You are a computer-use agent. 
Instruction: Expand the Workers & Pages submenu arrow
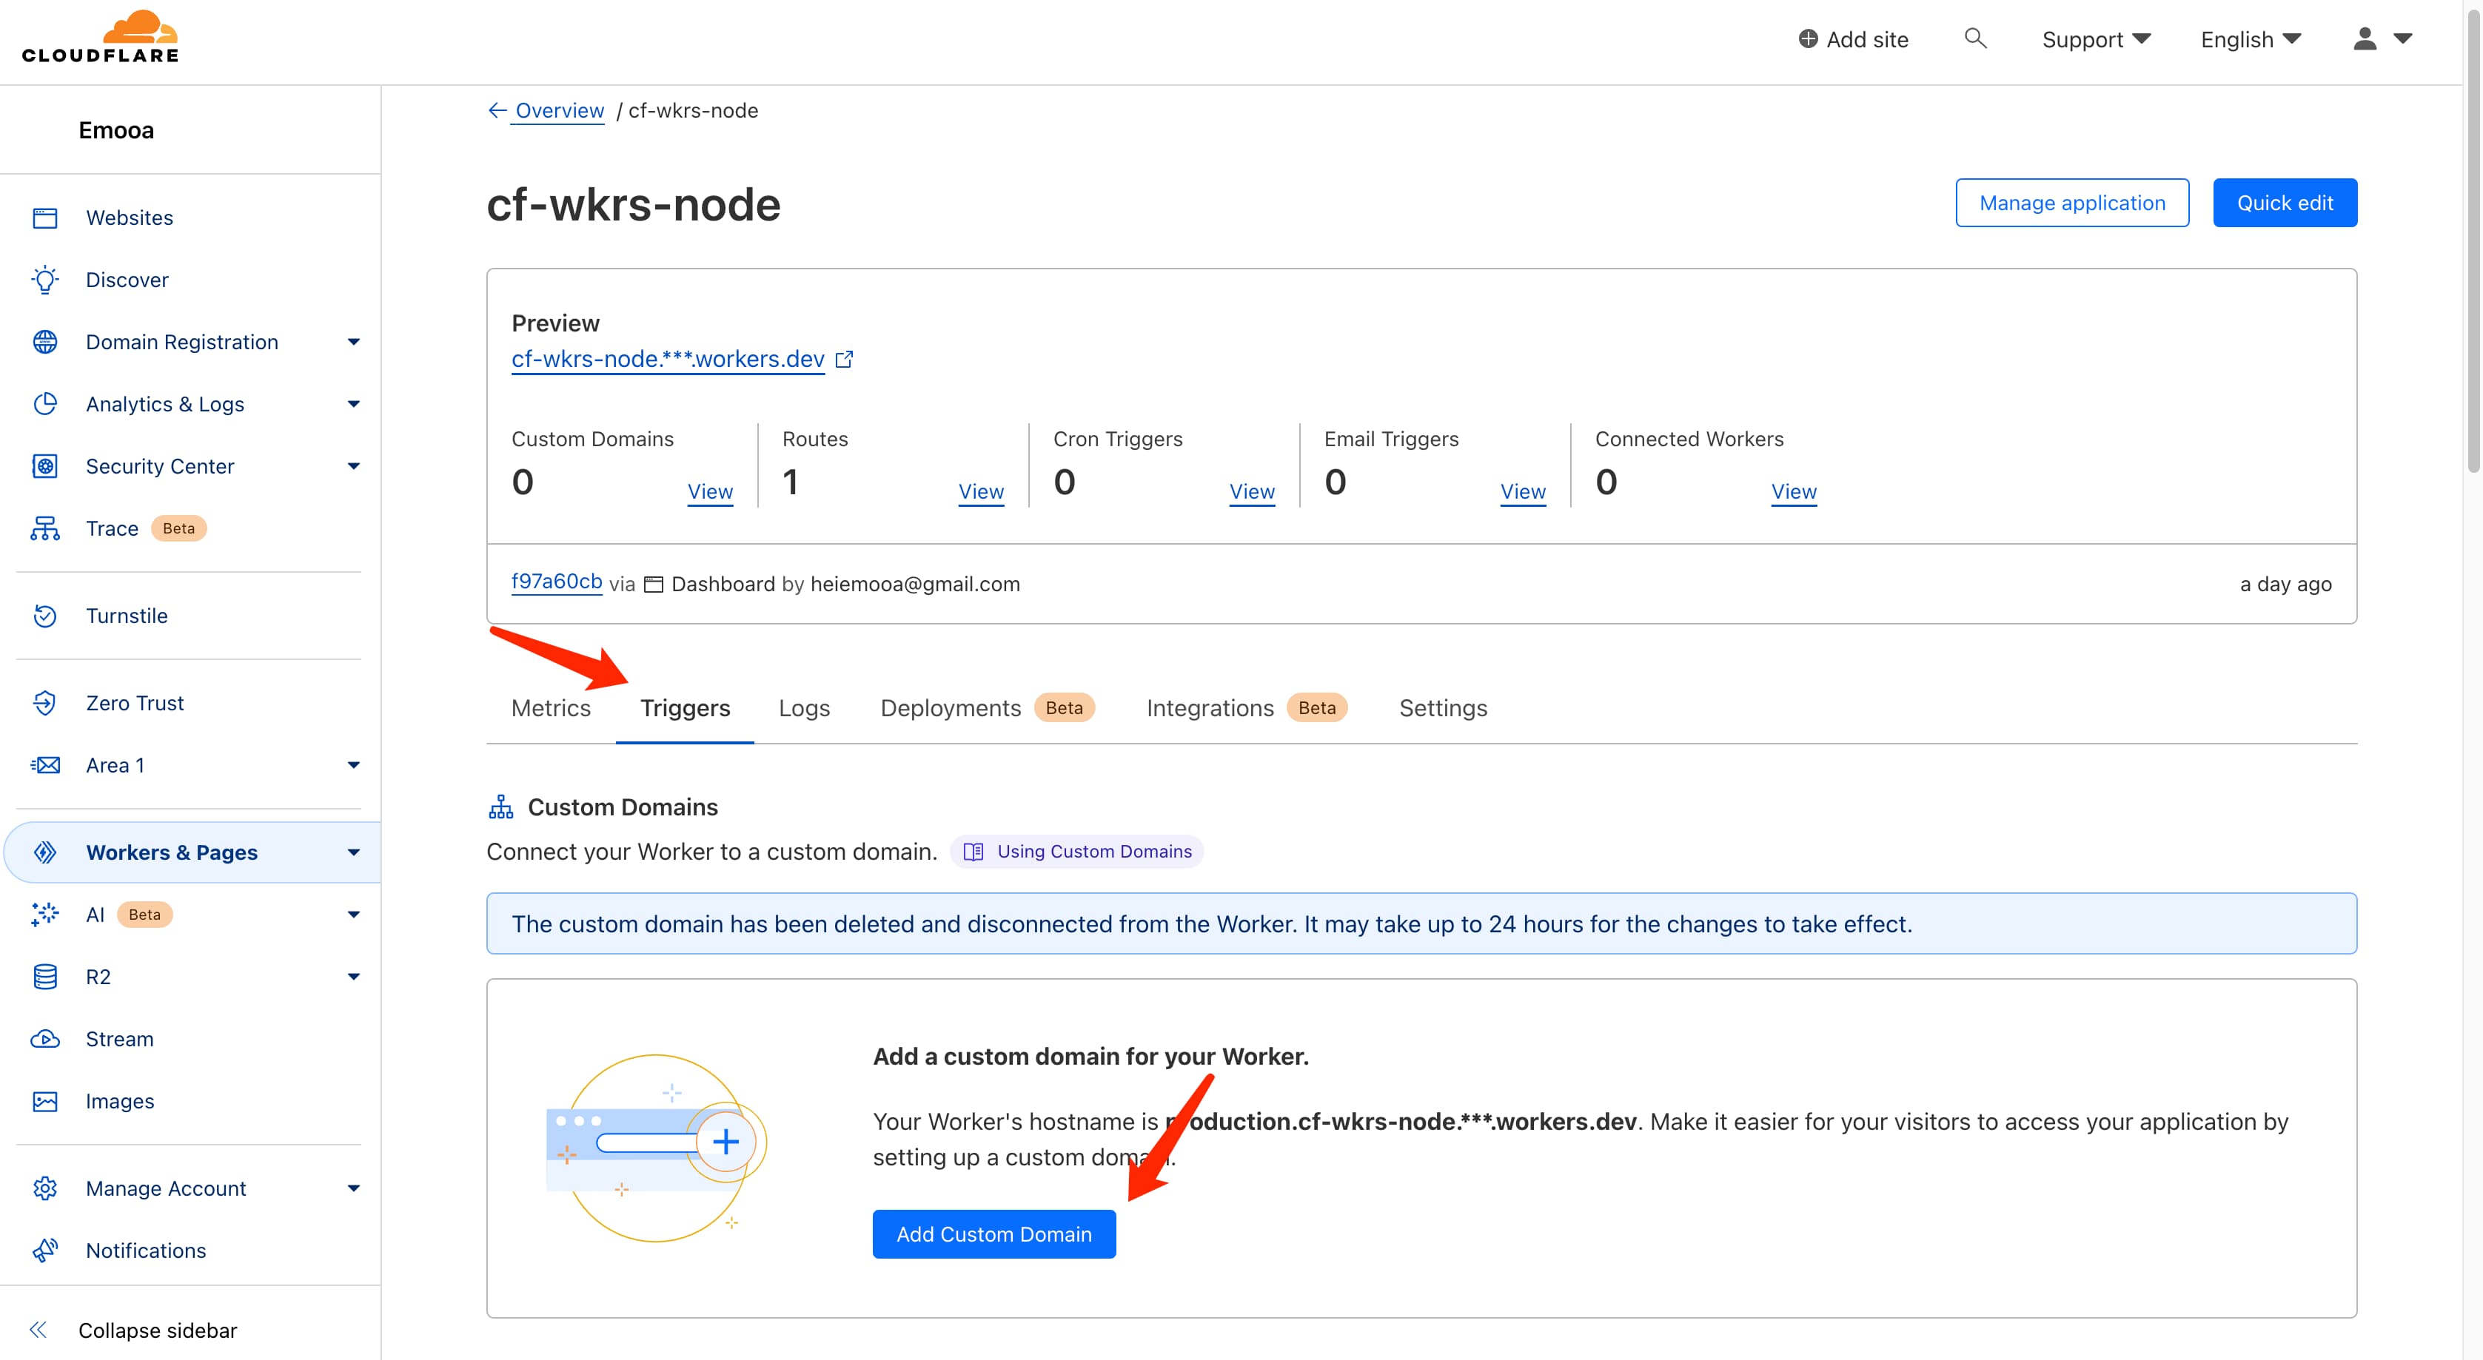pos(354,852)
